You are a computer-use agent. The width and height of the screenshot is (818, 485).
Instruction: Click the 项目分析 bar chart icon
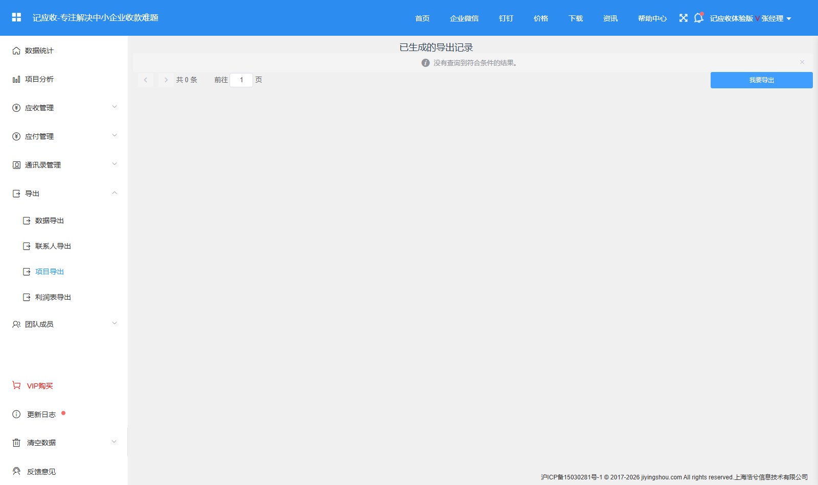point(16,79)
